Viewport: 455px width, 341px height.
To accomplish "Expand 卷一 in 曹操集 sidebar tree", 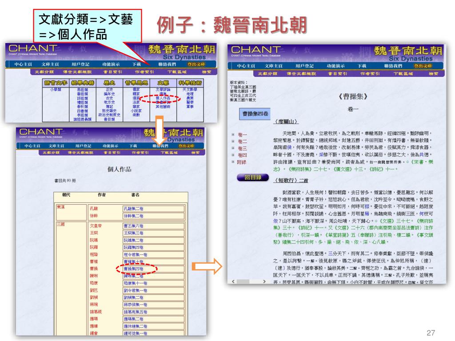I will [x=233, y=135].
